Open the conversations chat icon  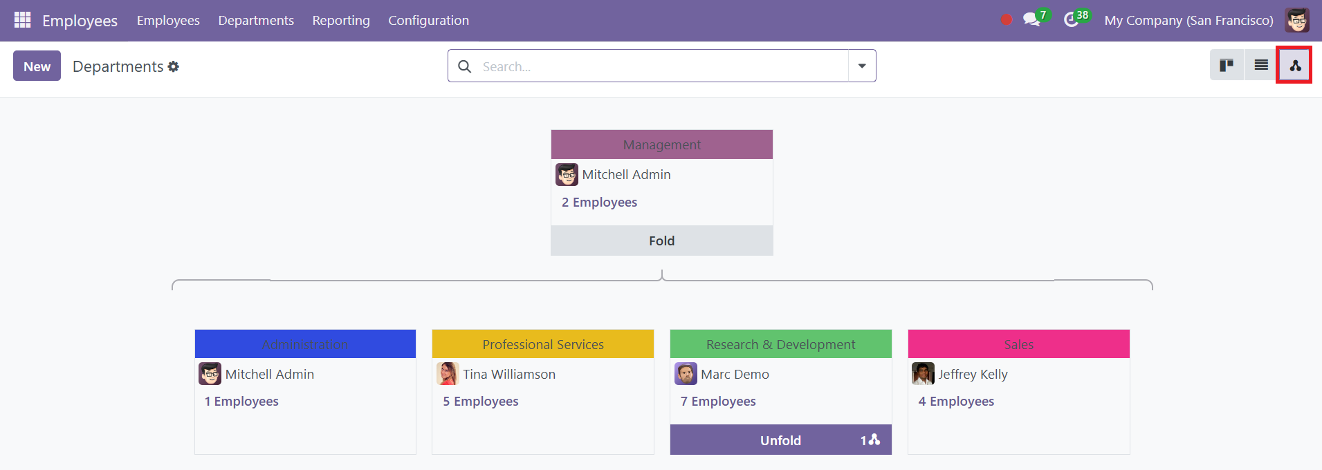pyautogui.click(x=1031, y=20)
